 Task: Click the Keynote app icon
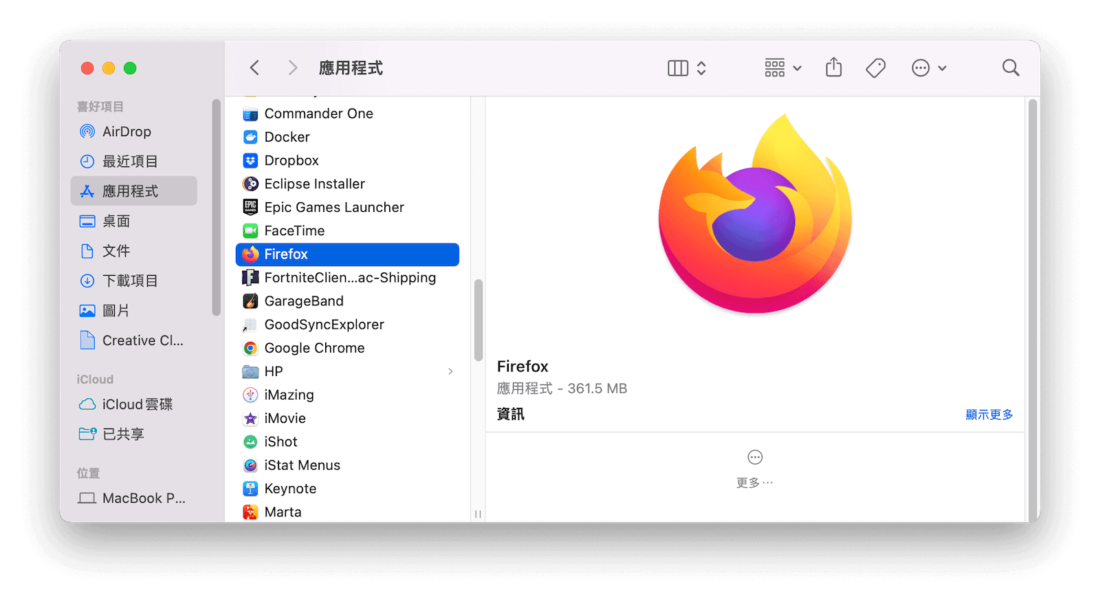click(250, 489)
